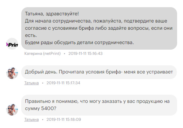Image resolution: width=183 pixels, height=128 pixels.
Task: Open the Татьяна link under the 15:18:09 message
Action: (31, 120)
